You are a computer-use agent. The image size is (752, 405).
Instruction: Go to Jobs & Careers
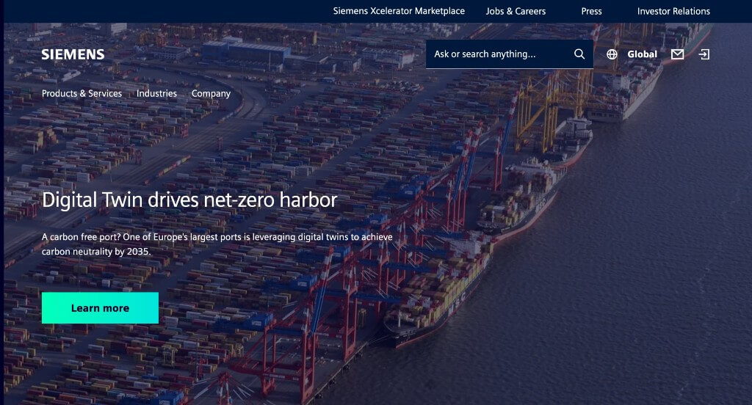(516, 11)
